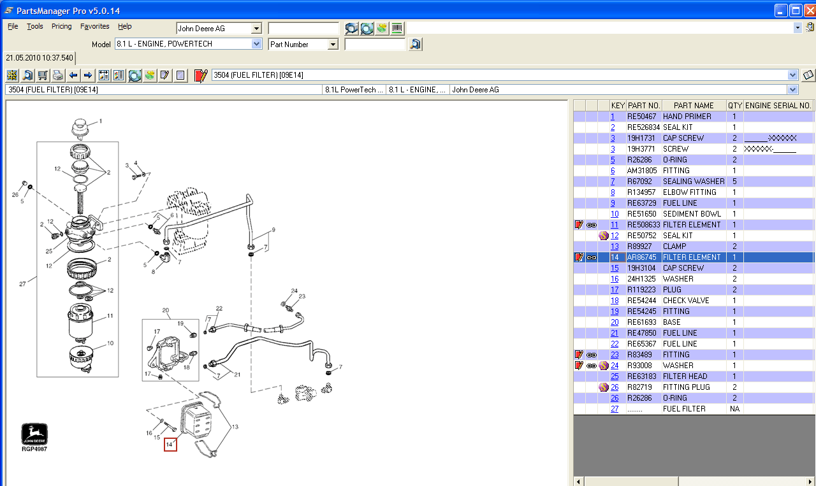Click the Part Number search input field
Viewport: 816px width, 486px height.
coord(375,45)
